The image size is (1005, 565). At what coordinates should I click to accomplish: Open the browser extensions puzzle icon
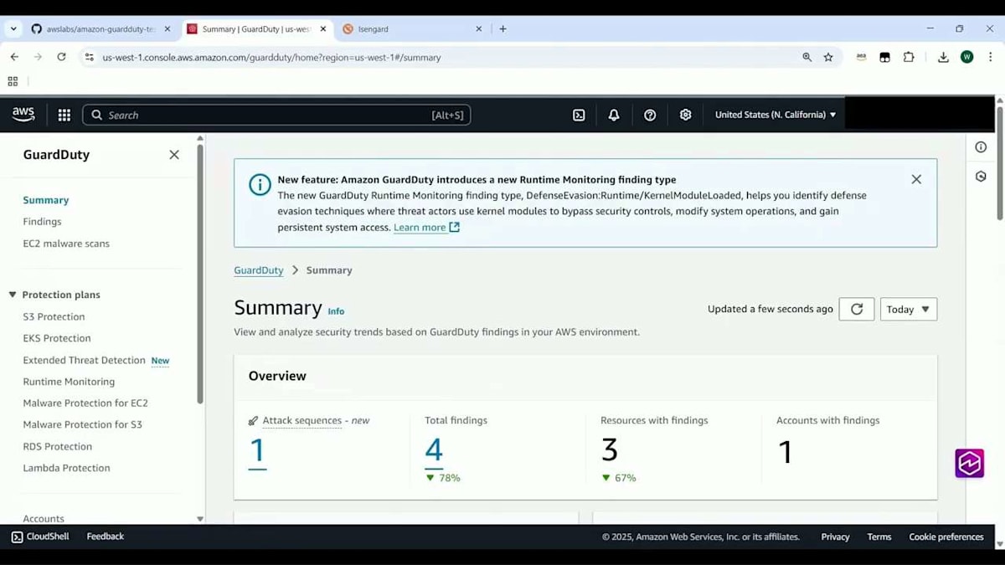coord(909,57)
